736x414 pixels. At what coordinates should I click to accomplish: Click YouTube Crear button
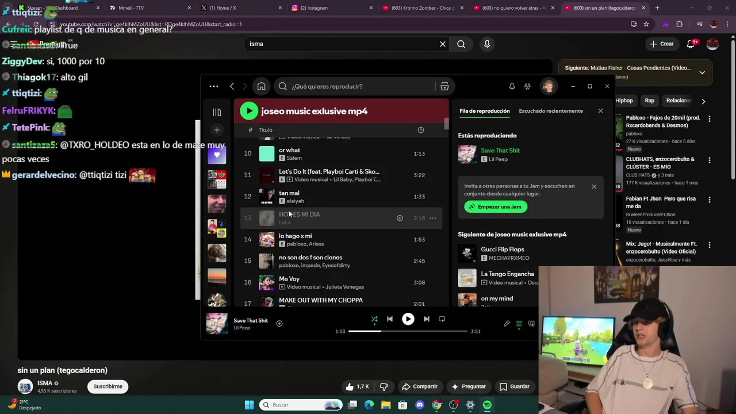coord(661,44)
